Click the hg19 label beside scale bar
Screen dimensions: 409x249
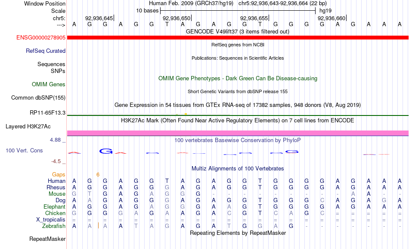click(325, 11)
